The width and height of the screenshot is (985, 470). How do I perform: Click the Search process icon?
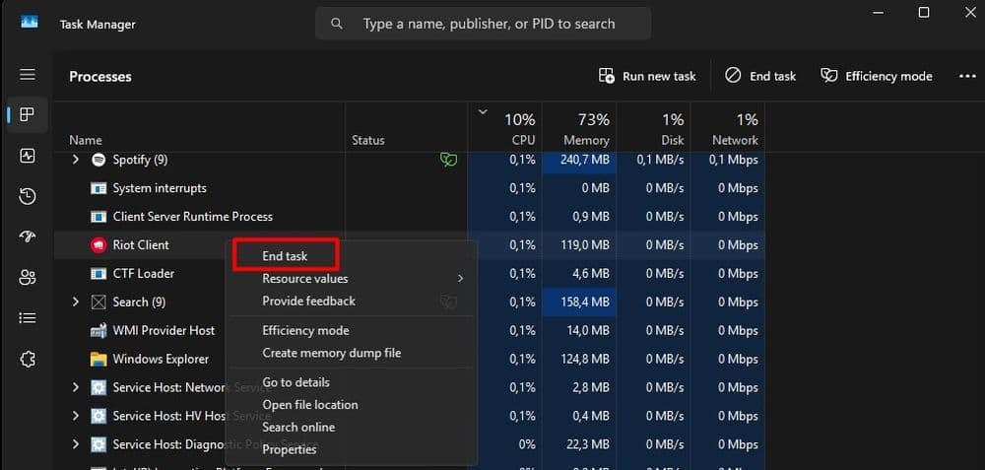tap(98, 302)
